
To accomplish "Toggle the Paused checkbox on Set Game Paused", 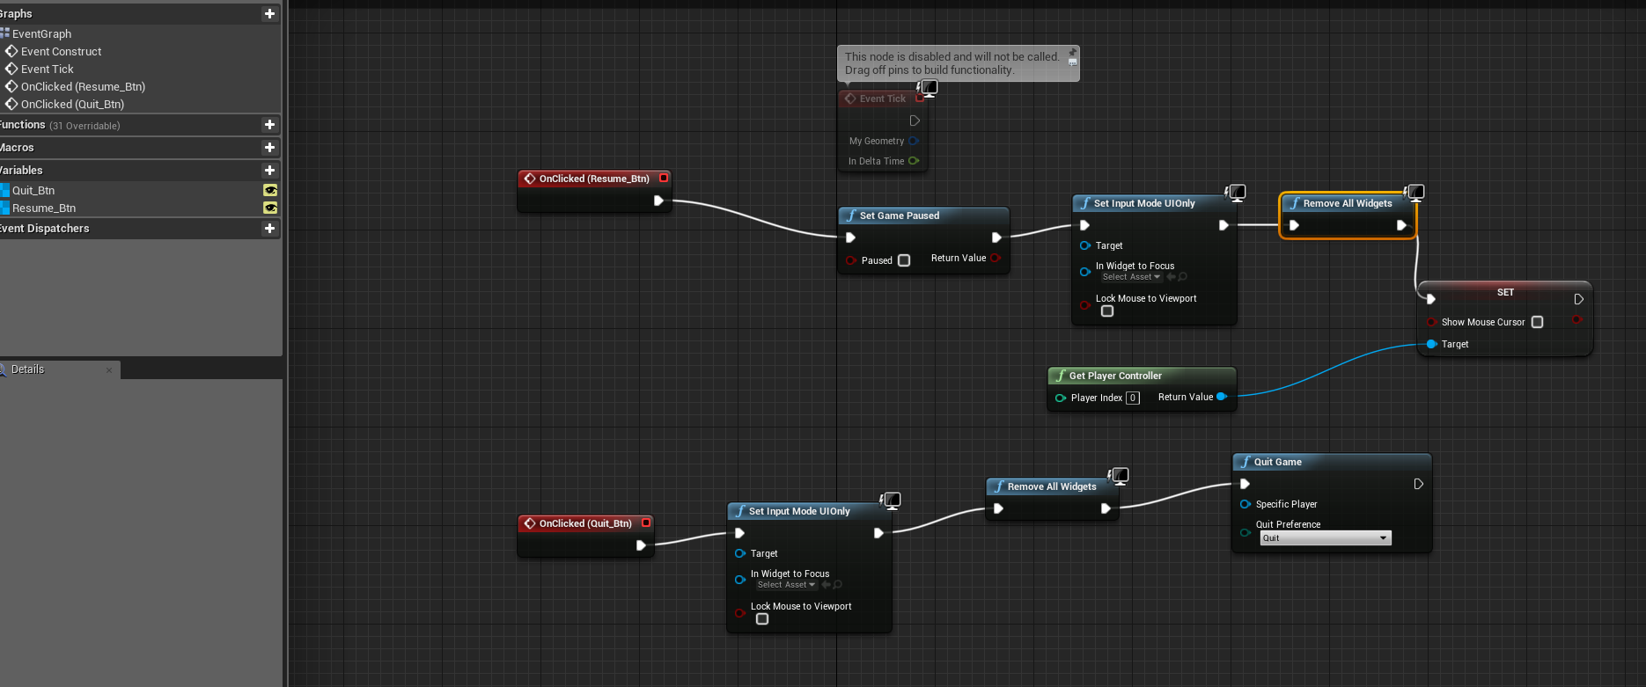I will point(904,260).
